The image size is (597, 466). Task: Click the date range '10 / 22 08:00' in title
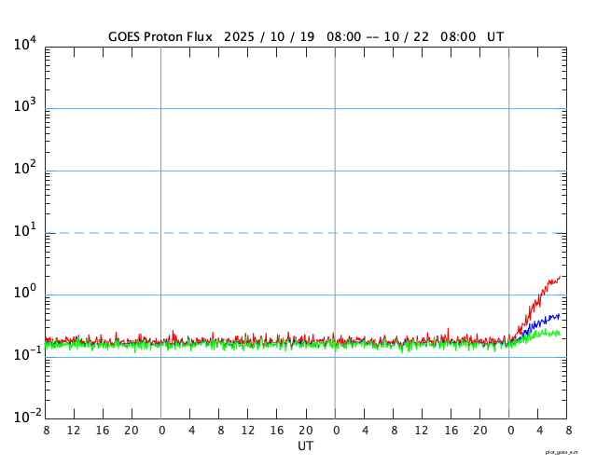point(437,35)
